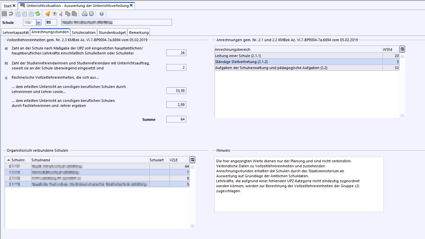Open column chooser of Schulen table

(x=192, y=160)
